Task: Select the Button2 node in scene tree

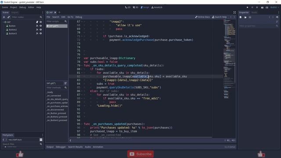Action: 13,29
